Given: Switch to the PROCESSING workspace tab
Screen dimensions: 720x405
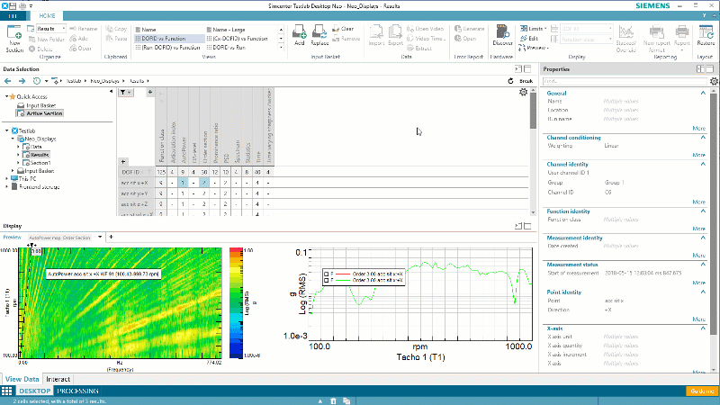Looking at the screenshot, I should click(x=77, y=391).
